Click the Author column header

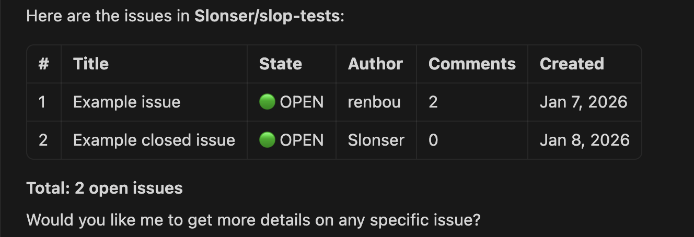click(x=375, y=64)
